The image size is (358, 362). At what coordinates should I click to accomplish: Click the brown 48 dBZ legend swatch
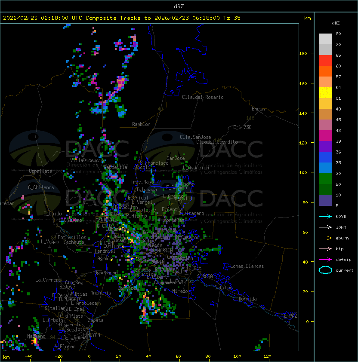[x=325, y=114]
